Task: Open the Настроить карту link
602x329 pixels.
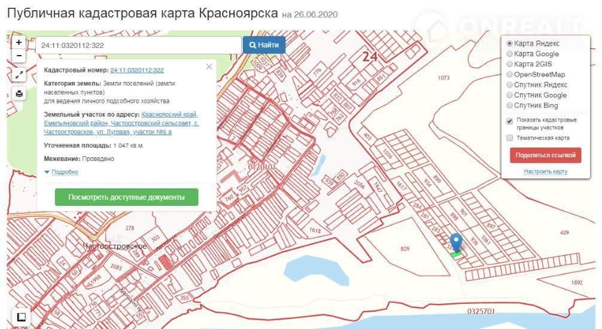Action: tap(545, 172)
